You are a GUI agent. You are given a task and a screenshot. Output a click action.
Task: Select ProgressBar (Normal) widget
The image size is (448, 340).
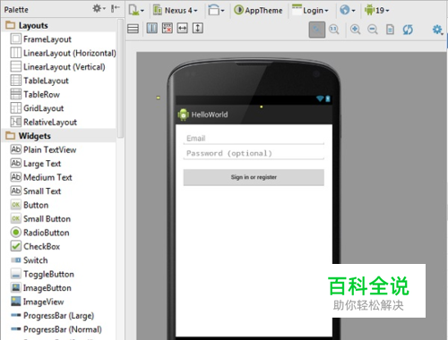(x=56, y=329)
